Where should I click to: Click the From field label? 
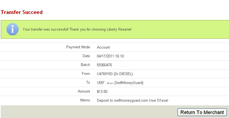coord(86,74)
